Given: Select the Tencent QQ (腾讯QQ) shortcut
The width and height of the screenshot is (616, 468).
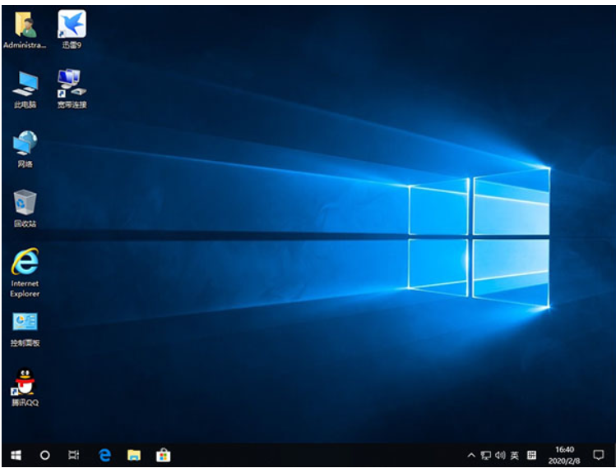Looking at the screenshot, I should (x=25, y=381).
